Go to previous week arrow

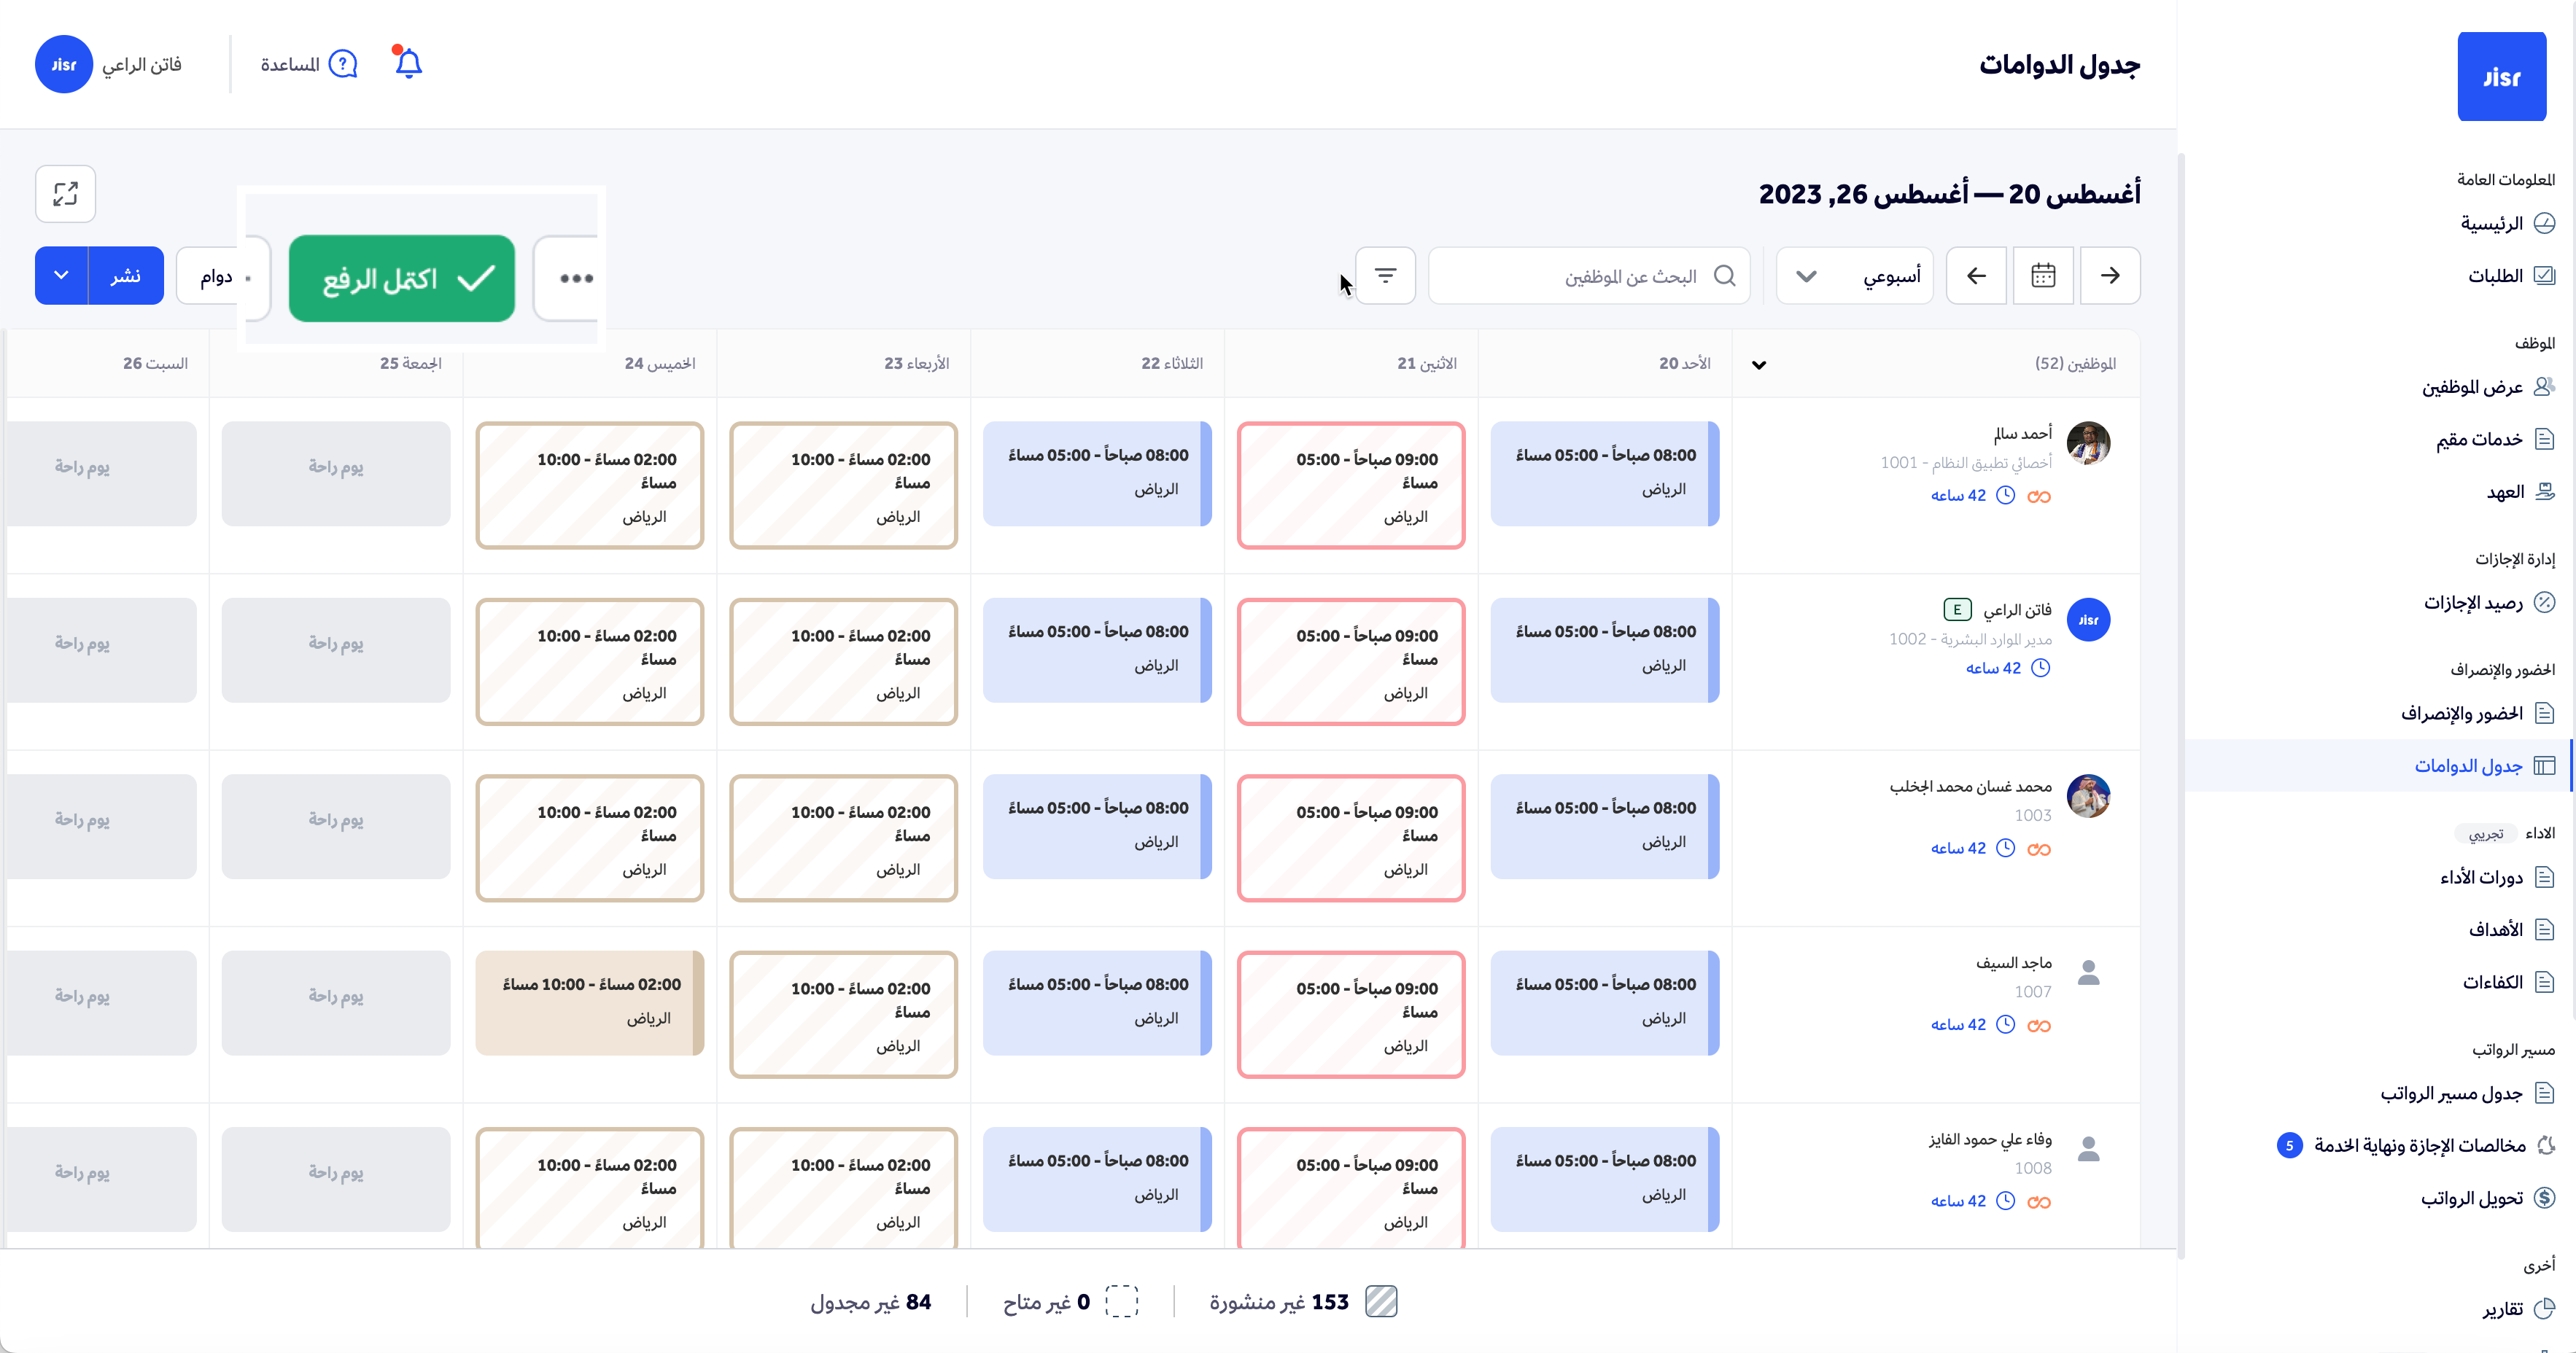(2110, 275)
